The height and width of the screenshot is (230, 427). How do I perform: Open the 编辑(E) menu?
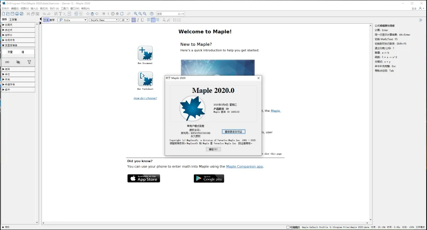15,8
